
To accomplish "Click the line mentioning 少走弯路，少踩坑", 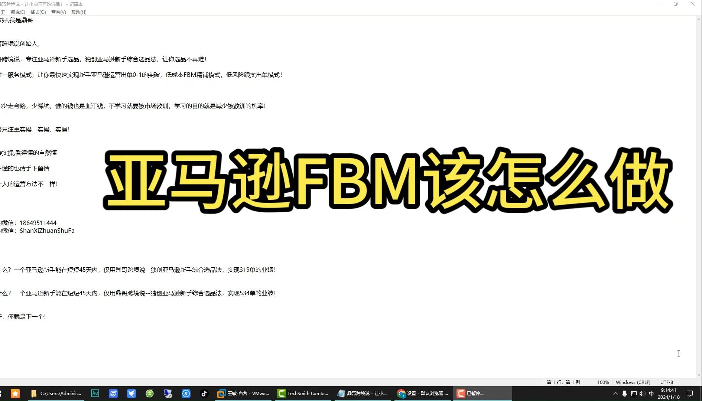I will [x=133, y=106].
